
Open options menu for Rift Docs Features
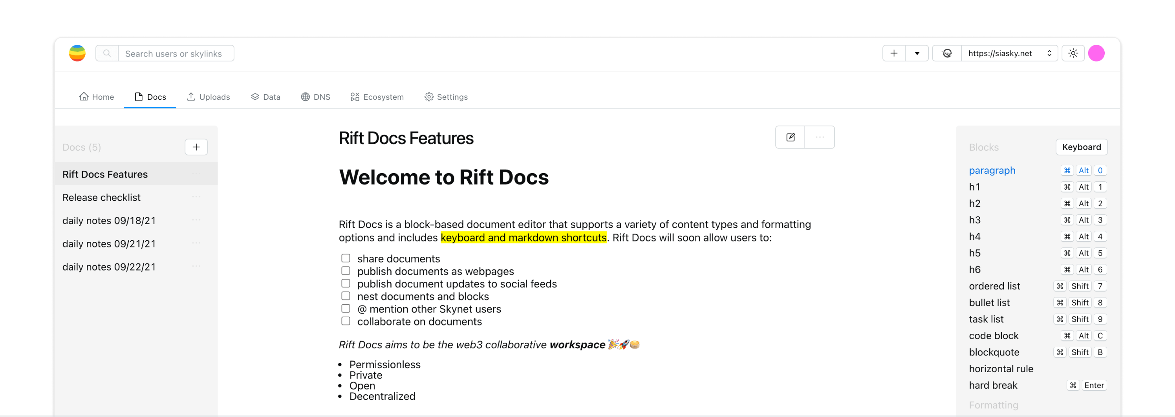coord(196,174)
